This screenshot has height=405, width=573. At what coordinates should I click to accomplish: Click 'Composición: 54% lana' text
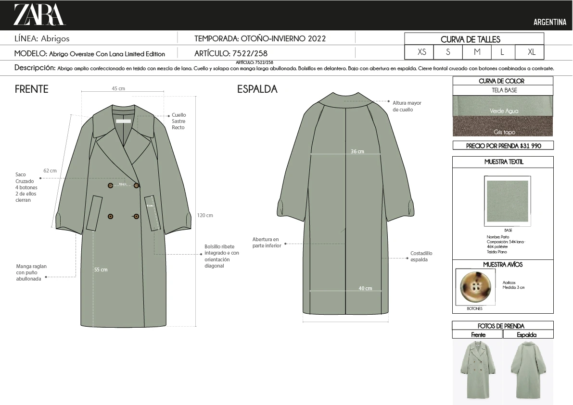pos(505,242)
